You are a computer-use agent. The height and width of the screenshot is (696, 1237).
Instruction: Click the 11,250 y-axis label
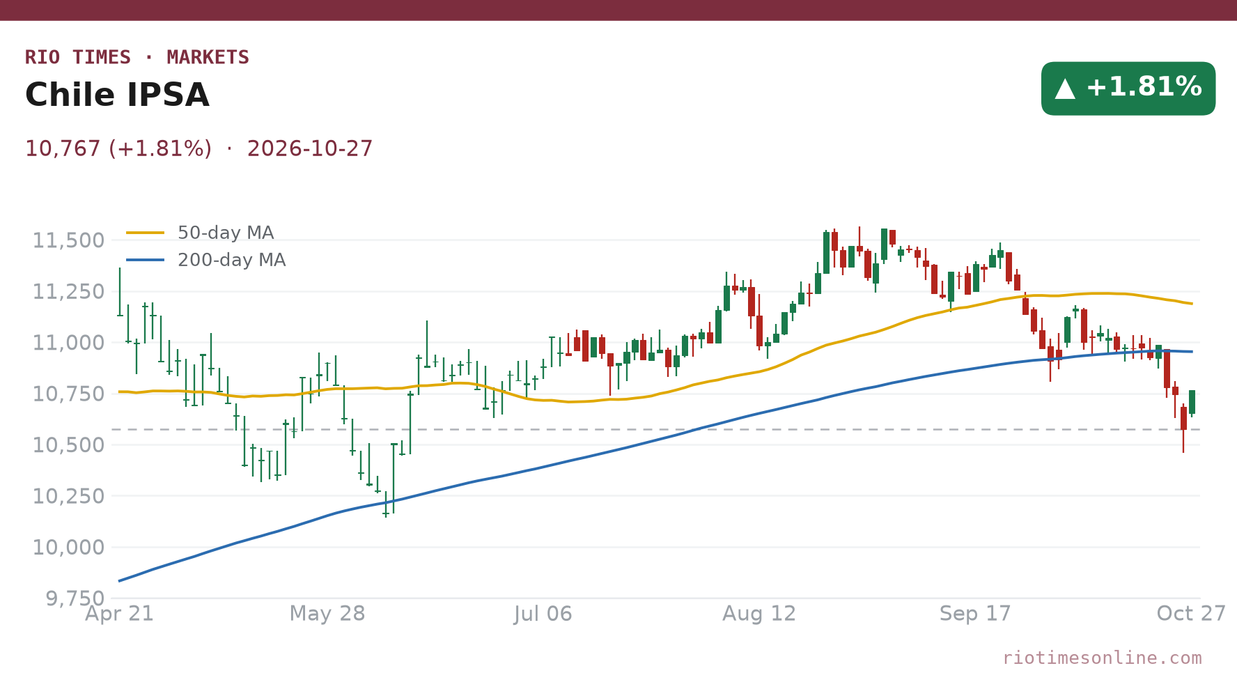click(x=69, y=291)
